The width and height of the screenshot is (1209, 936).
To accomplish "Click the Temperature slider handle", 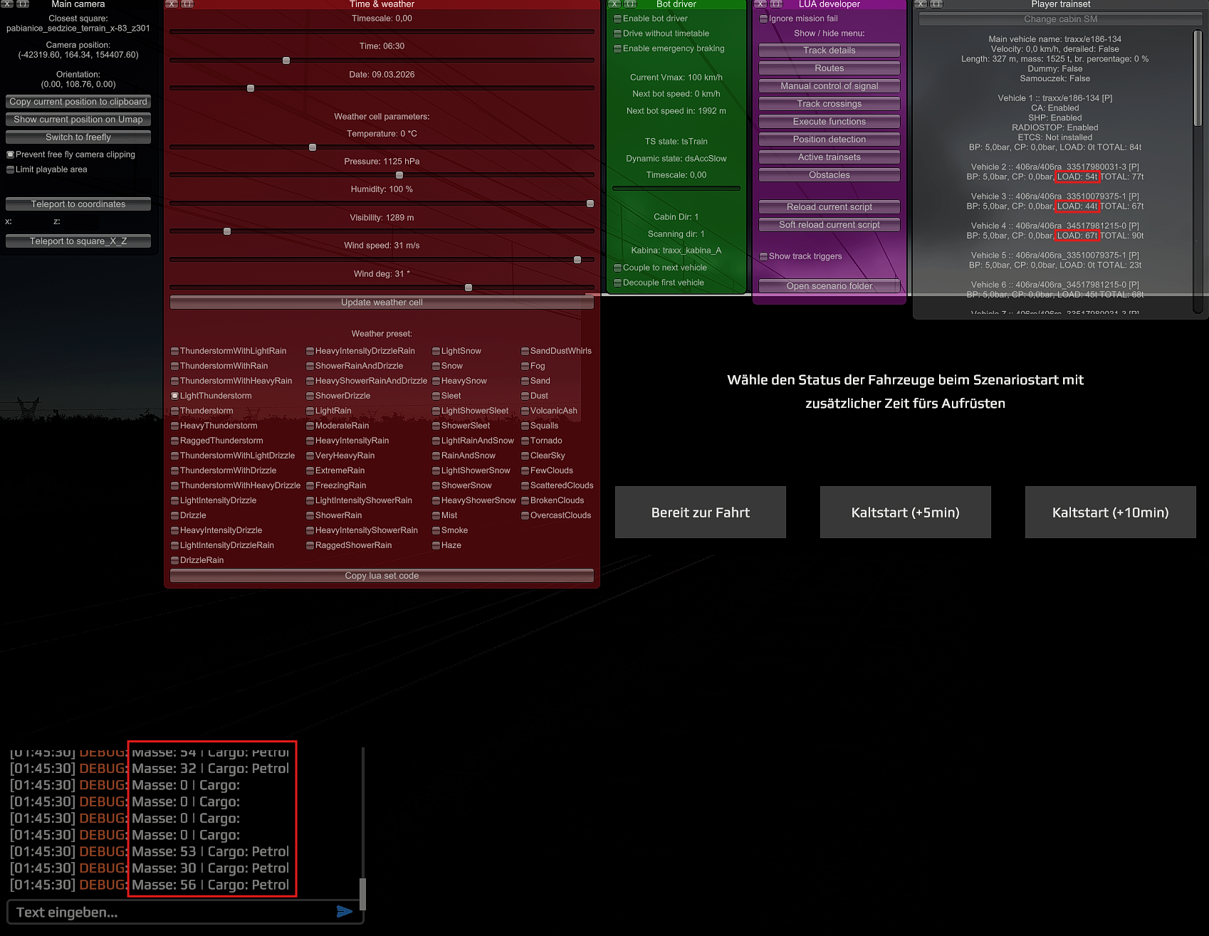I will pyautogui.click(x=313, y=147).
